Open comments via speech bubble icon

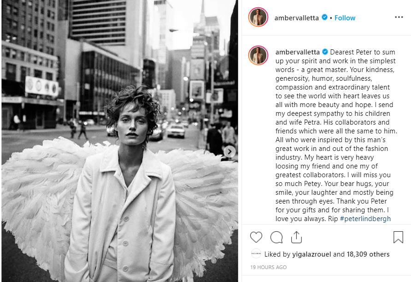point(276,237)
